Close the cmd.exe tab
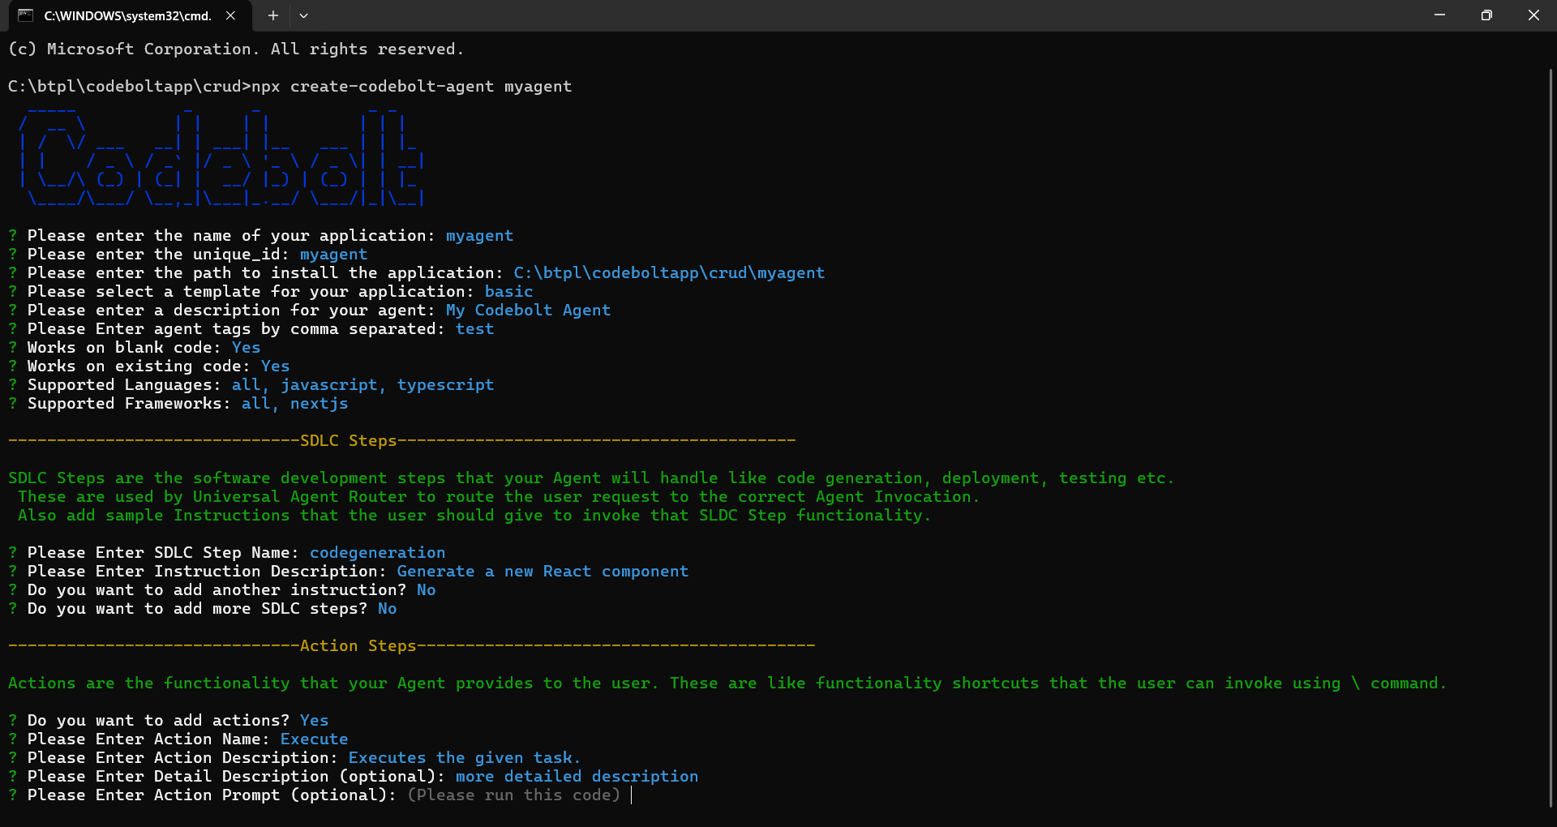This screenshot has height=827, width=1557. point(231,15)
